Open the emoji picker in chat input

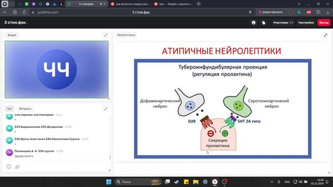pyautogui.click(x=9, y=167)
